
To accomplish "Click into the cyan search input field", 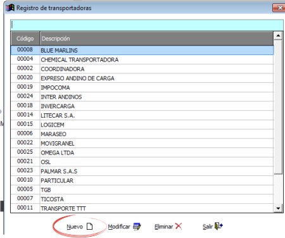I will 147,25.
